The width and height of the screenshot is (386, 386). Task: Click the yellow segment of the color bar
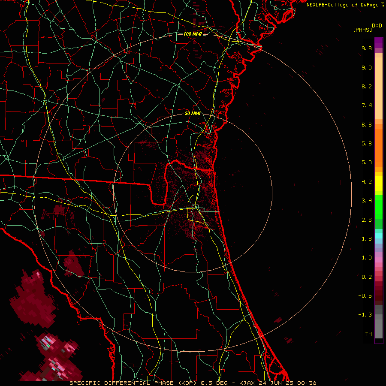click(379, 184)
